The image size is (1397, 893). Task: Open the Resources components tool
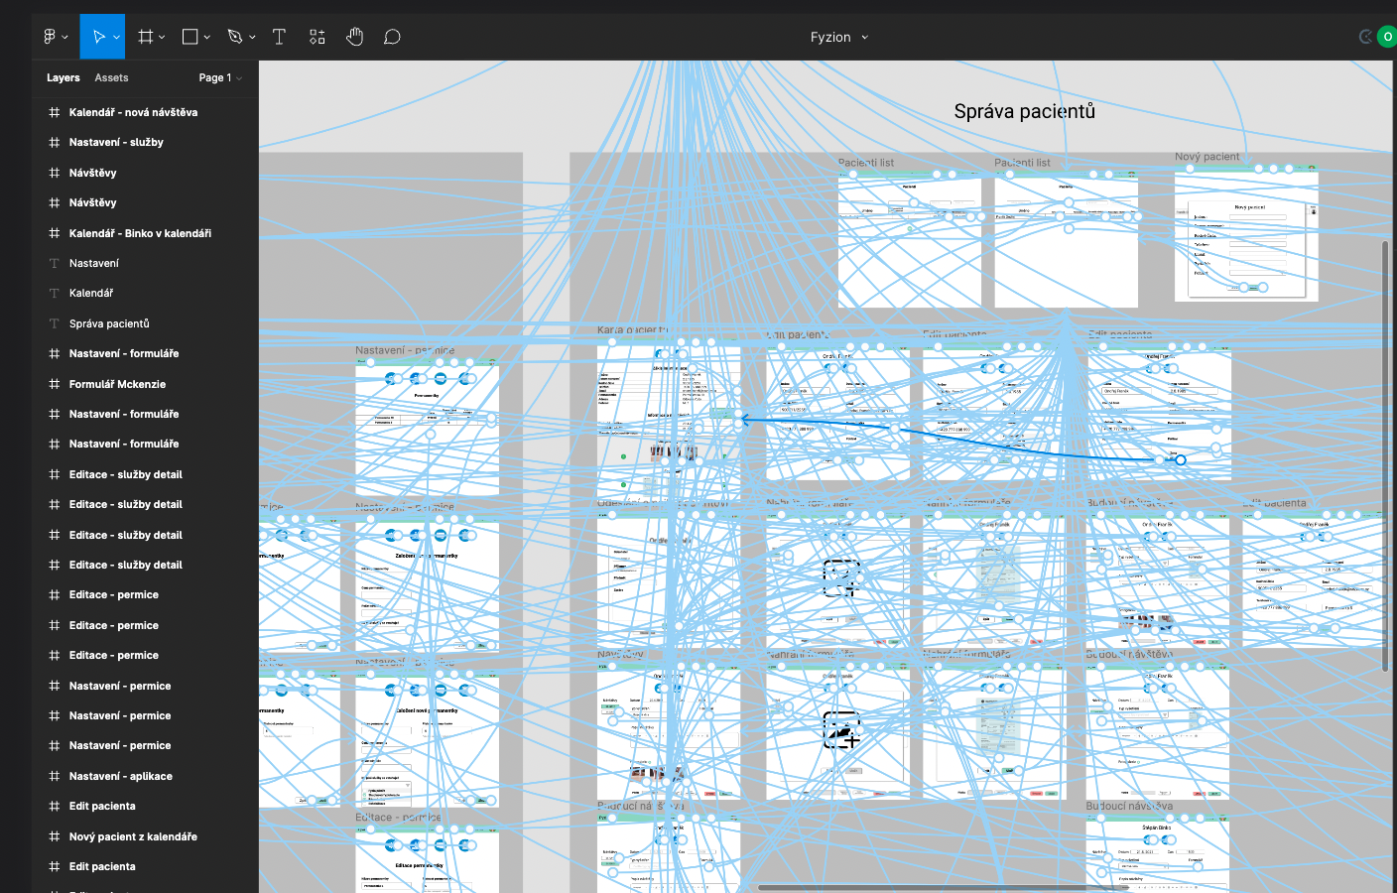(x=317, y=37)
